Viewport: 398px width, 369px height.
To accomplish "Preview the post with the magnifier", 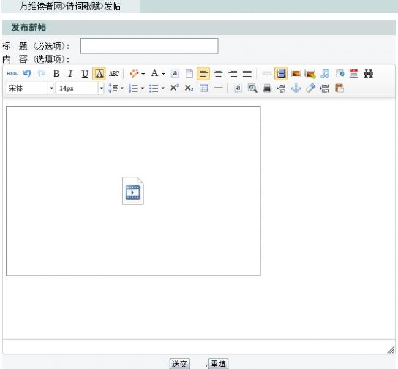I will coord(252,88).
